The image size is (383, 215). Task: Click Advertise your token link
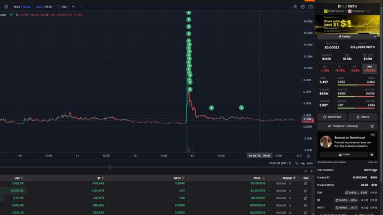point(332,162)
